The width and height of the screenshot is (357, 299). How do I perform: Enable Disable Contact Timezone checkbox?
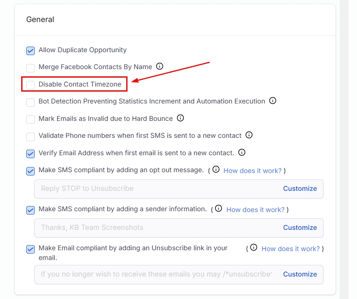coord(30,85)
